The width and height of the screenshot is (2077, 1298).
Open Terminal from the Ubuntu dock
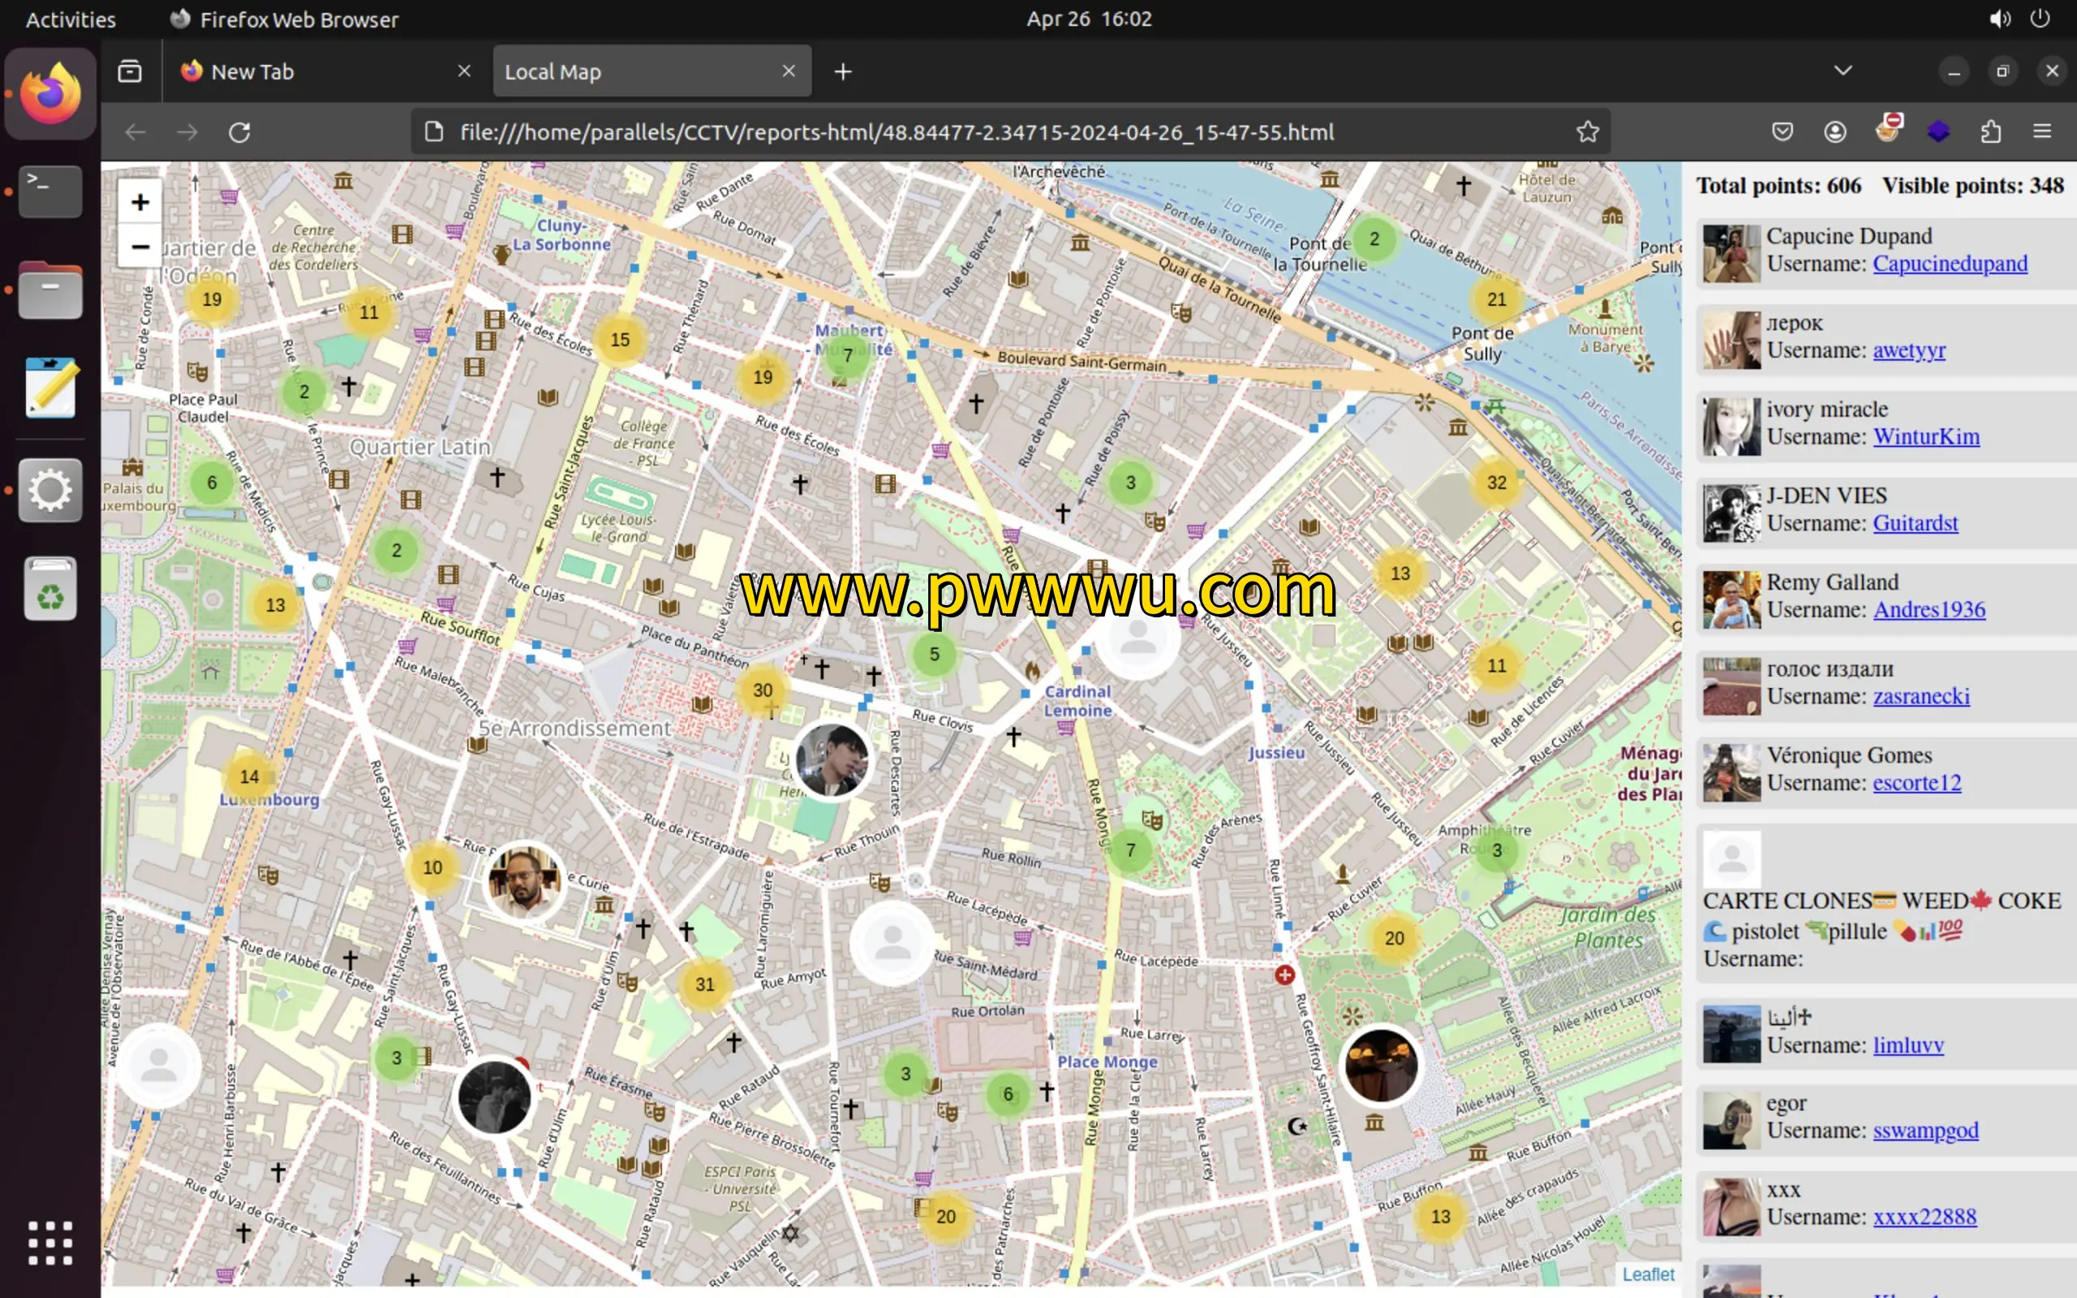[x=49, y=191]
